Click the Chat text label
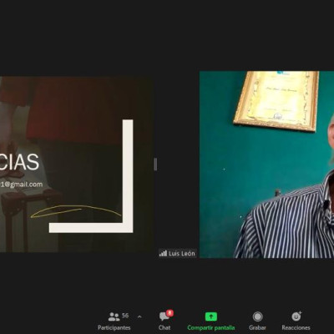The height and width of the screenshot is (334, 334). 164,328
